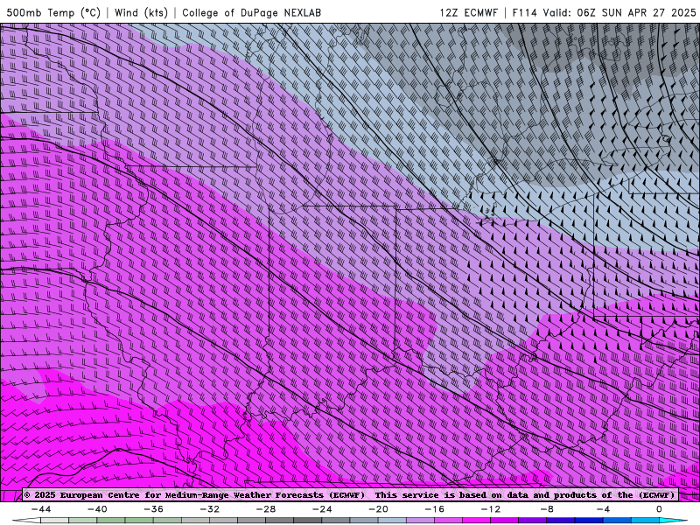Click the '500mb Temp (°C)' title text

pyautogui.click(x=53, y=12)
